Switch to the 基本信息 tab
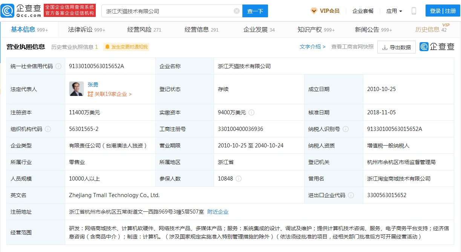This screenshot has height=252, width=461. pyautogui.click(x=29, y=30)
